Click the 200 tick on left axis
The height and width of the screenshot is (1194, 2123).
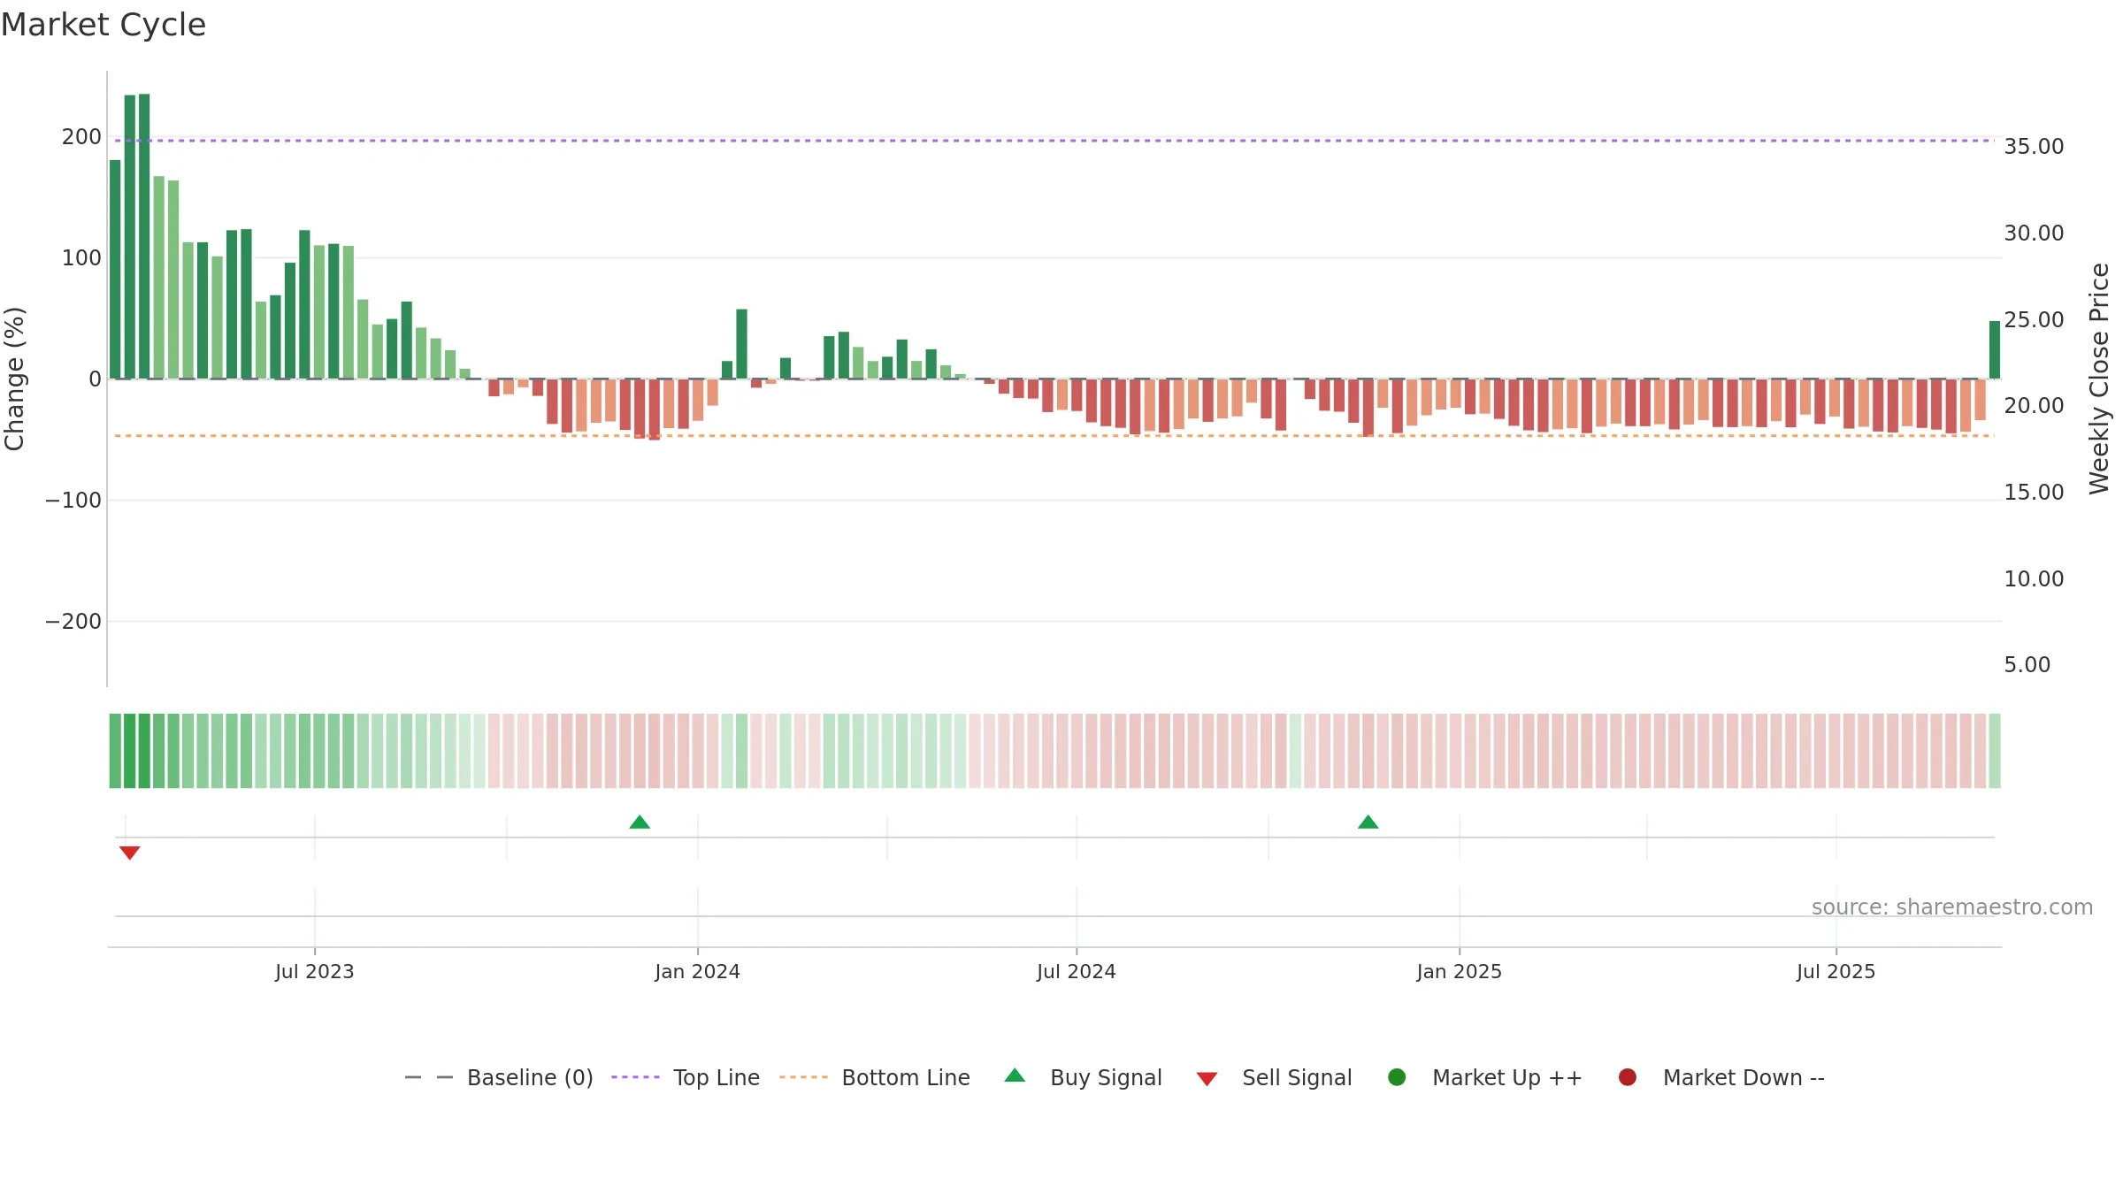pyautogui.click(x=81, y=137)
